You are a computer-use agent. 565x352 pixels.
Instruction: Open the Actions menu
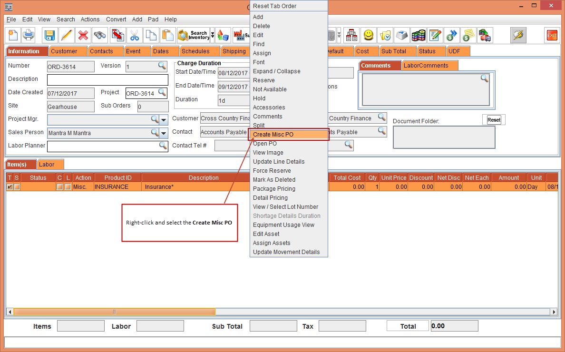click(x=90, y=20)
